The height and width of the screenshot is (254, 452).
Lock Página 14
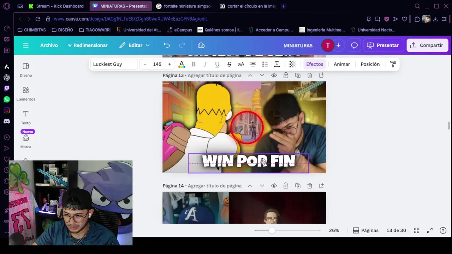pos(286,186)
